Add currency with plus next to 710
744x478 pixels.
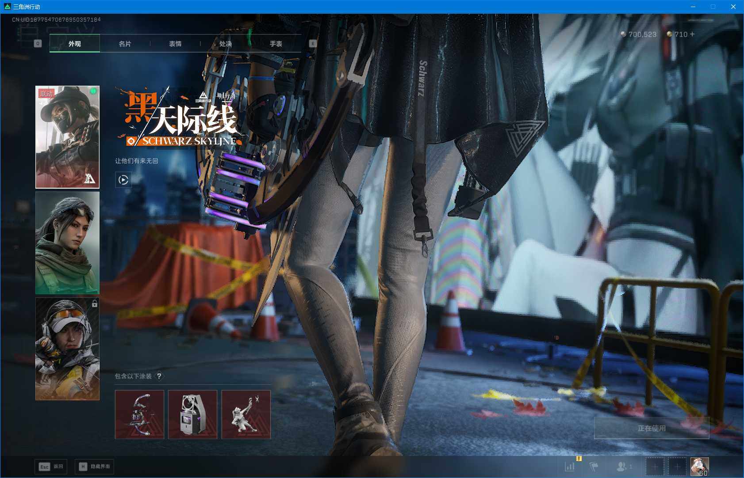point(692,34)
